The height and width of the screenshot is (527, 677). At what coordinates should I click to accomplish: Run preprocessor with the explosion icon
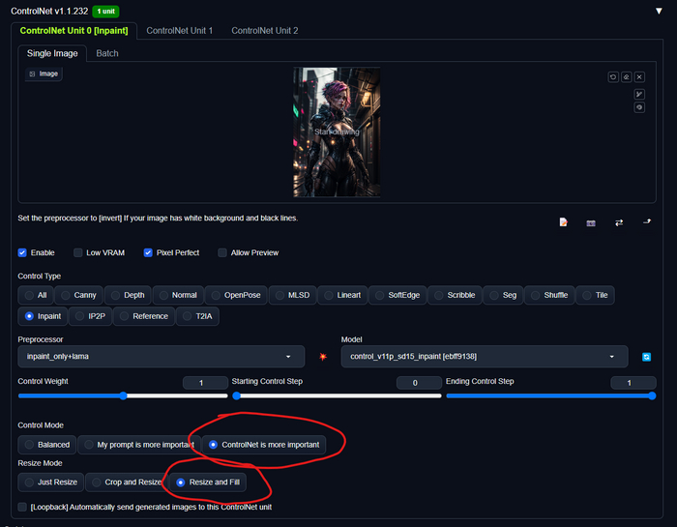pyautogui.click(x=323, y=357)
